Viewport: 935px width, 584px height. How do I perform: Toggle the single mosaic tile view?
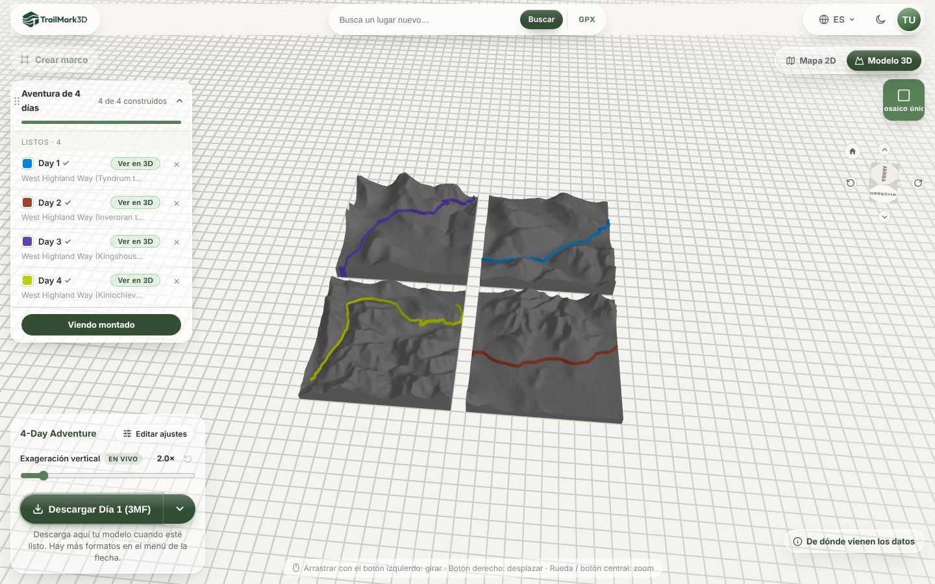904,100
